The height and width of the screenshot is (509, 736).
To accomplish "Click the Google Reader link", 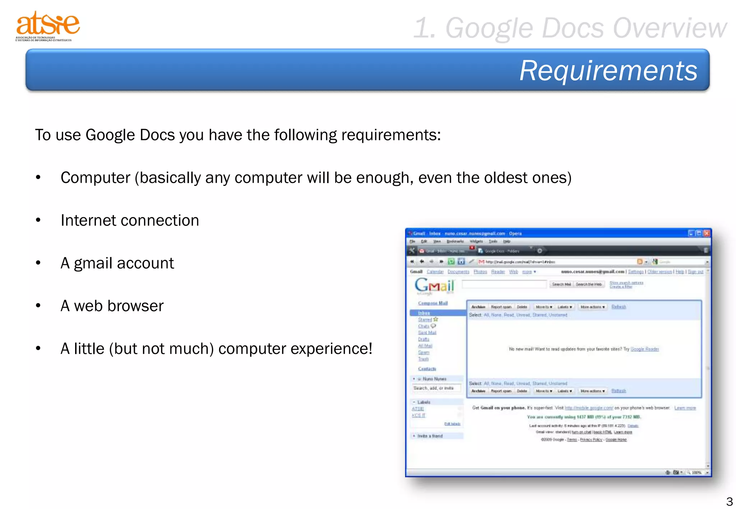I will (x=644, y=349).
